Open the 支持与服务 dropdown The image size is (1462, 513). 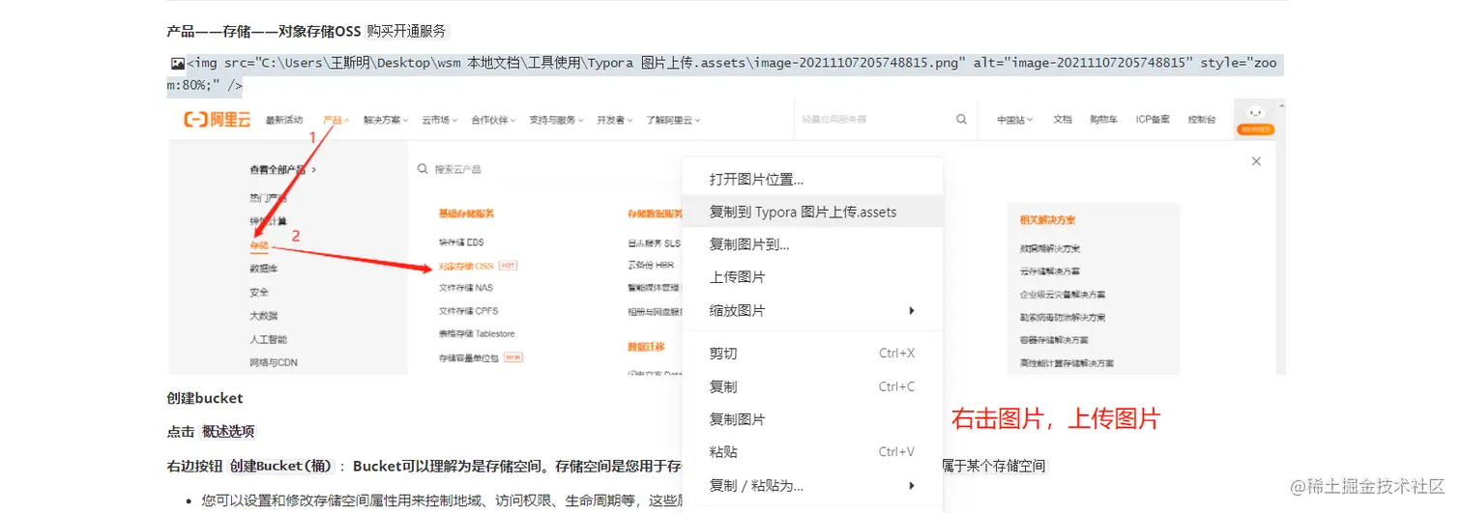(x=557, y=120)
